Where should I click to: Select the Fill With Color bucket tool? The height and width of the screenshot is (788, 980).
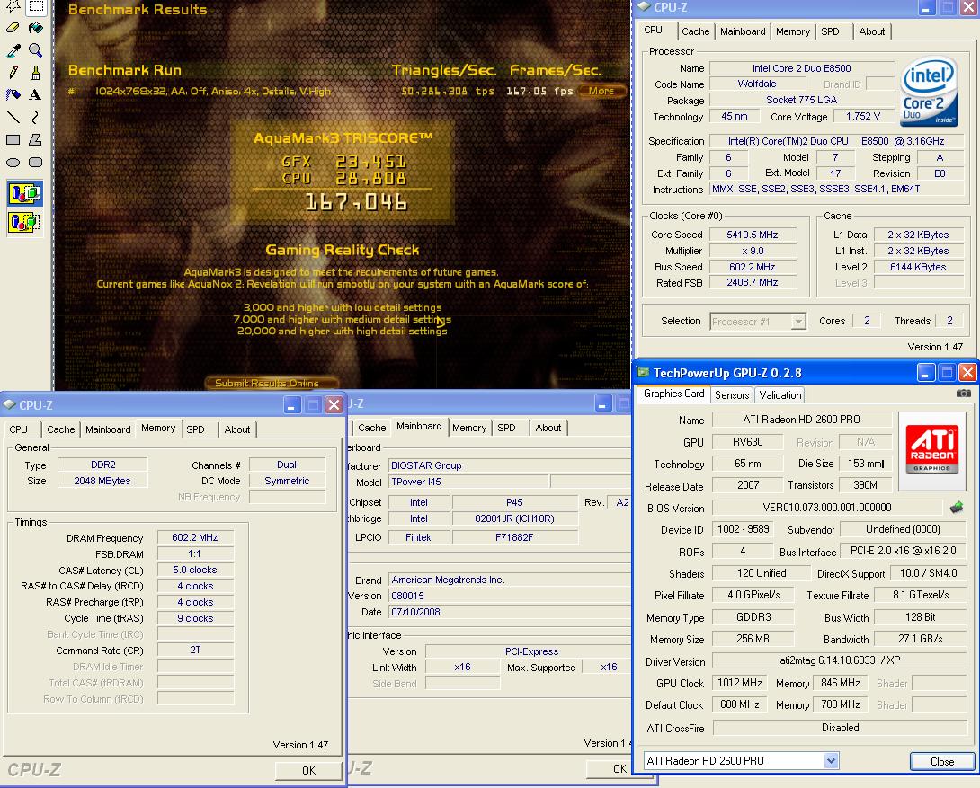36,28
